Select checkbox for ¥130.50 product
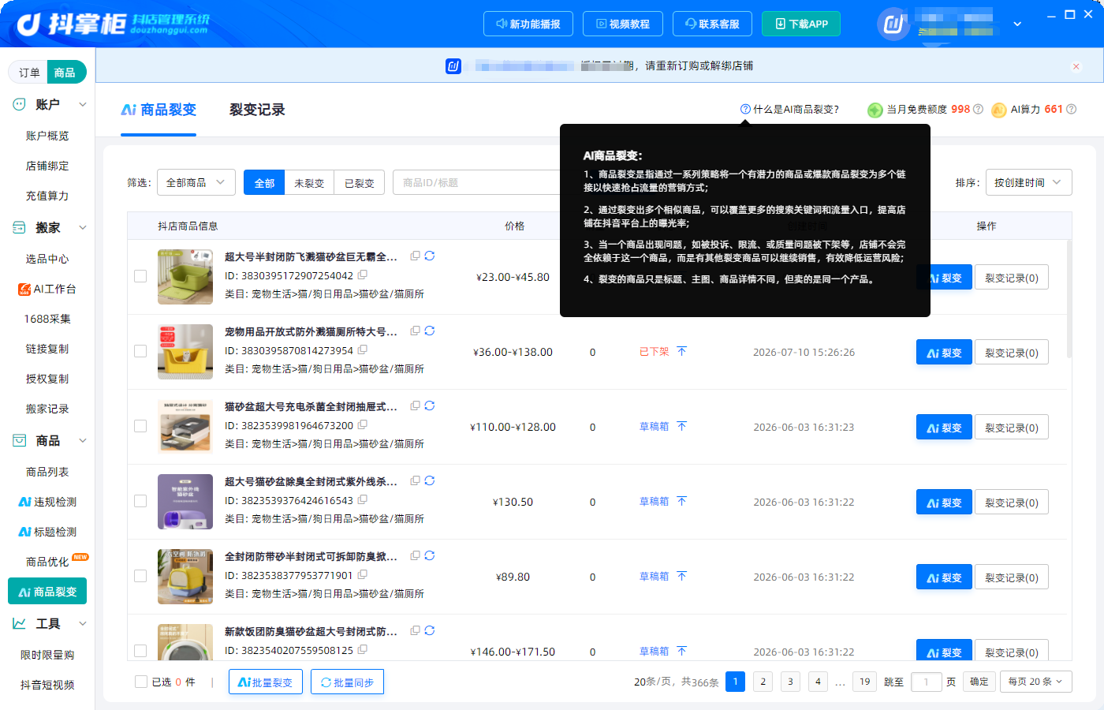 pyautogui.click(x=140, y=501)
